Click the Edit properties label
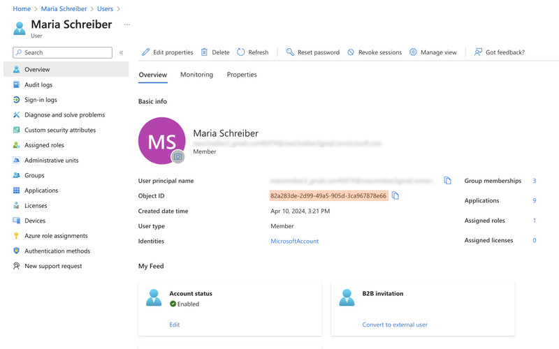 [173, 52]
